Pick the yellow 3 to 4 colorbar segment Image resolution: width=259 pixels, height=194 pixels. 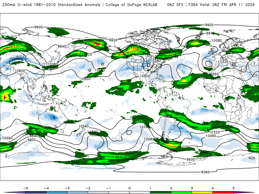point(202,192)
